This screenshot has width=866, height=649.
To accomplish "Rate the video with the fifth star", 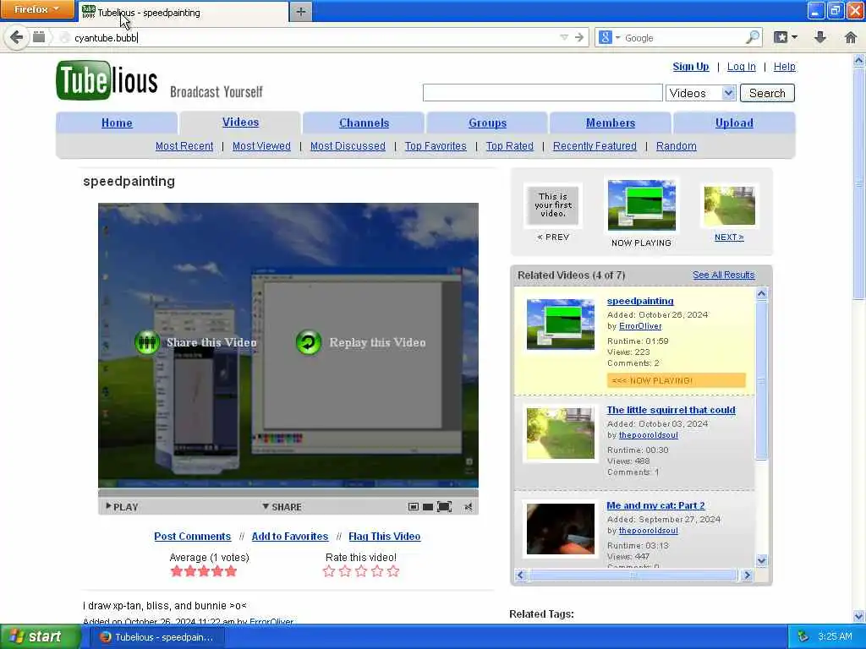I will [392, 571].
